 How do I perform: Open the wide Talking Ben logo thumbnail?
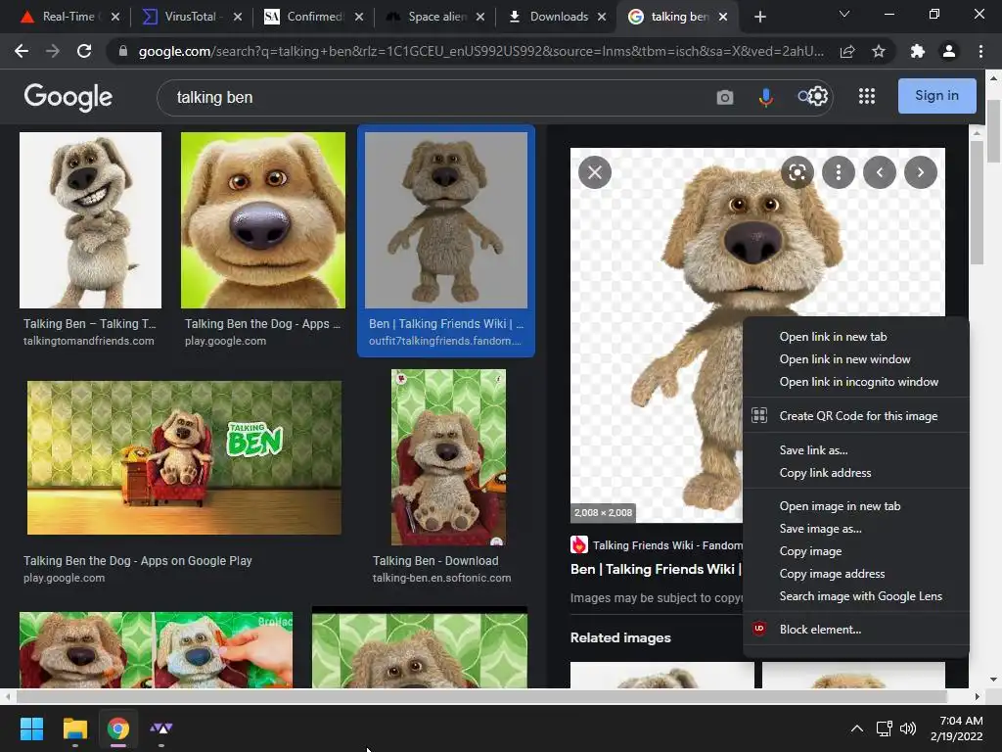(x=184, y=457)
